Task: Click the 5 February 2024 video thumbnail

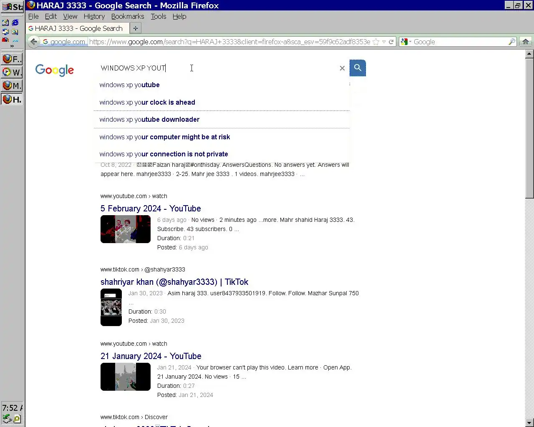Action: pos(126,229)
